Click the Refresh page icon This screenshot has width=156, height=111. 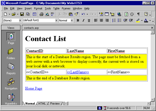click(126, 14)
